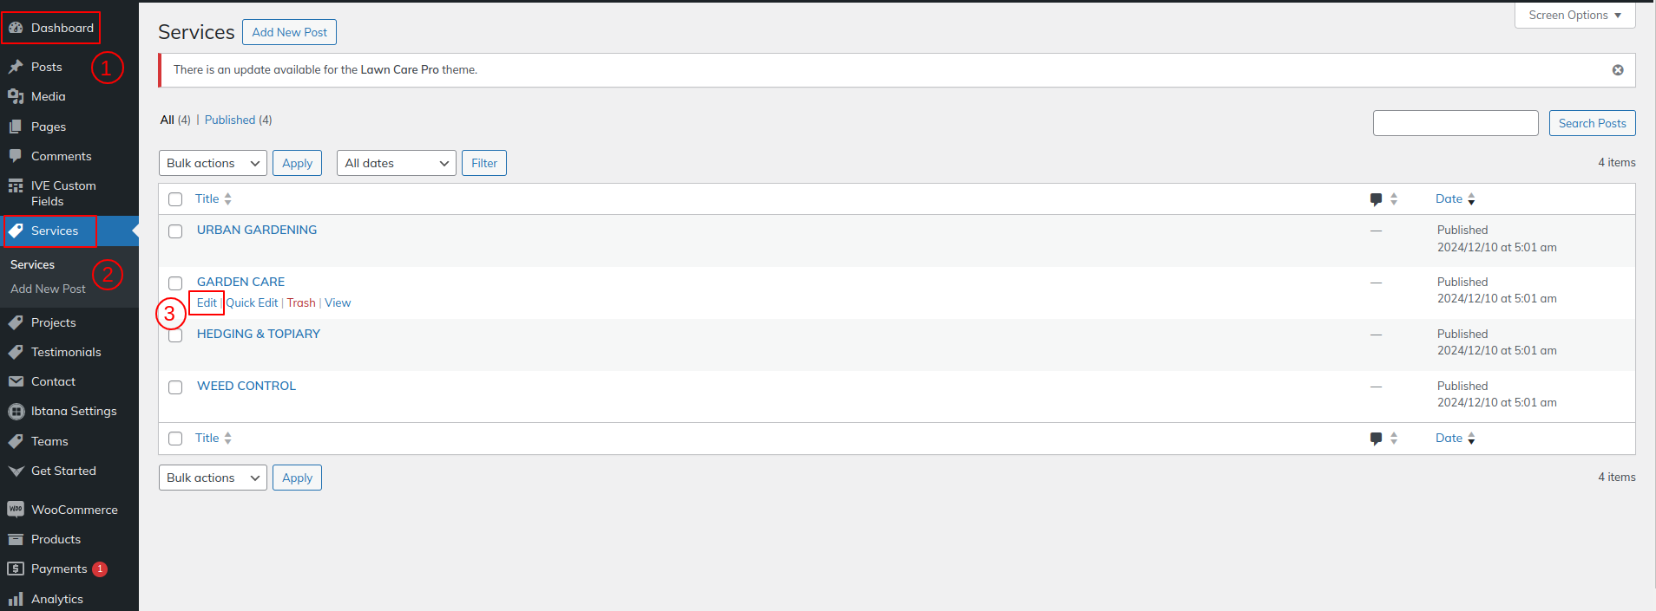Open Quick Edit for GARDEN CARE
Screen dimensions: 1656x611
click(x=253, y=302)
